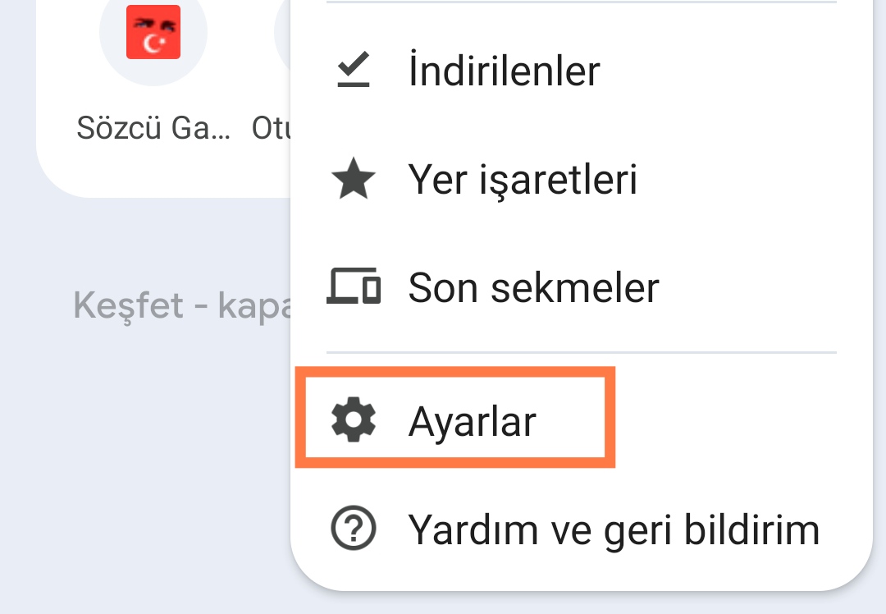This screenshot has height=614, width=886.
Task: Choose the Yer işaretleri menu entry
Action: 523,180
